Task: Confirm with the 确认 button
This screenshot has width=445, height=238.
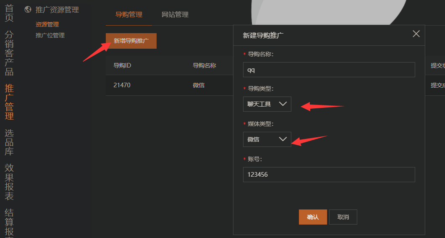Action: point(313,217)
